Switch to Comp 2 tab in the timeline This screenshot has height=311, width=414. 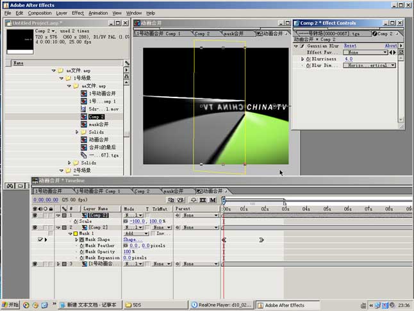pyautogui.click(x=142, y=191)
